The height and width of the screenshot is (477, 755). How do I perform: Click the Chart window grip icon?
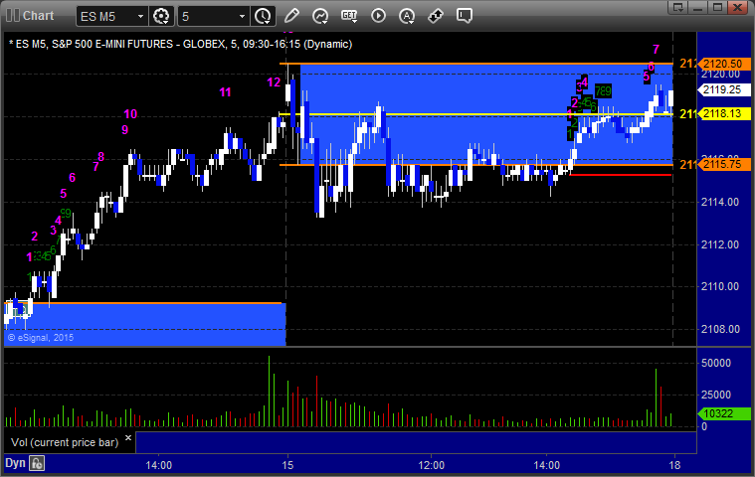13,15
